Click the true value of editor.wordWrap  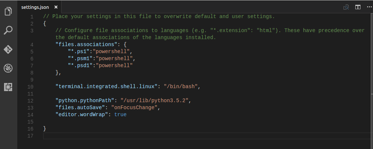120,114
